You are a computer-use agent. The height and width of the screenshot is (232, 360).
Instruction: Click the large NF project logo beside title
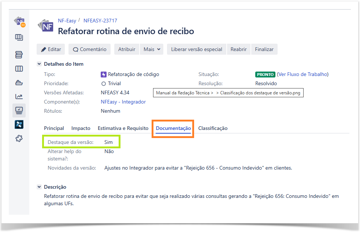[x=46, y=26]
